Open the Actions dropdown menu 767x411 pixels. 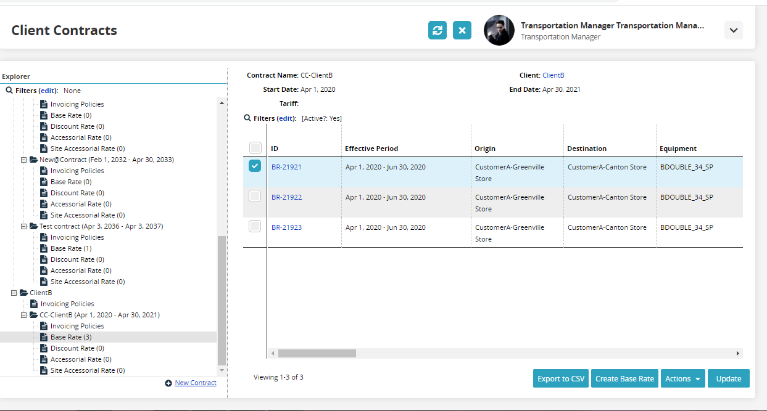683,379
